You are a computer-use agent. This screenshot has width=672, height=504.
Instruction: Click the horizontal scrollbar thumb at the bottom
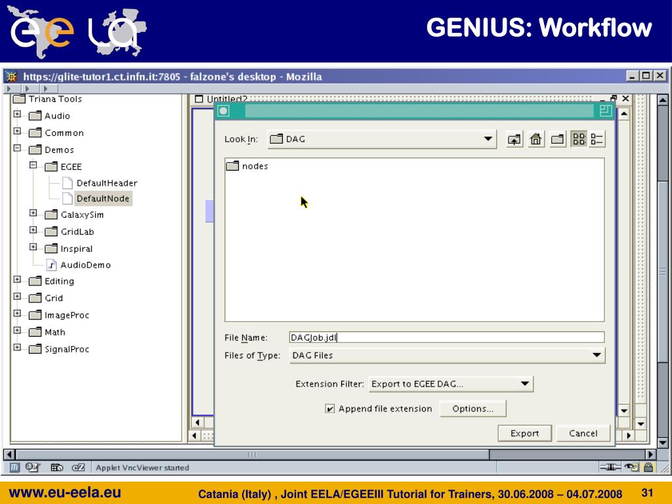coord(253,454)
